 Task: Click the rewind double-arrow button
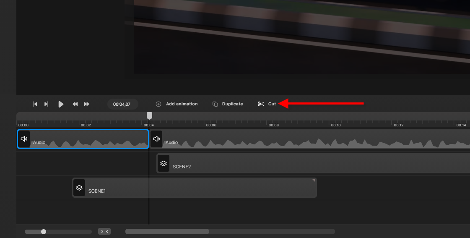[75, 104]
